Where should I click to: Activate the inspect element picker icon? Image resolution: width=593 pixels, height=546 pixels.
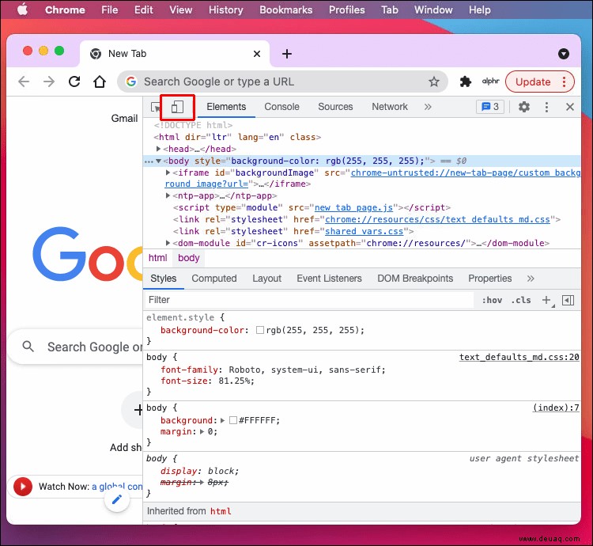point(155,107)
